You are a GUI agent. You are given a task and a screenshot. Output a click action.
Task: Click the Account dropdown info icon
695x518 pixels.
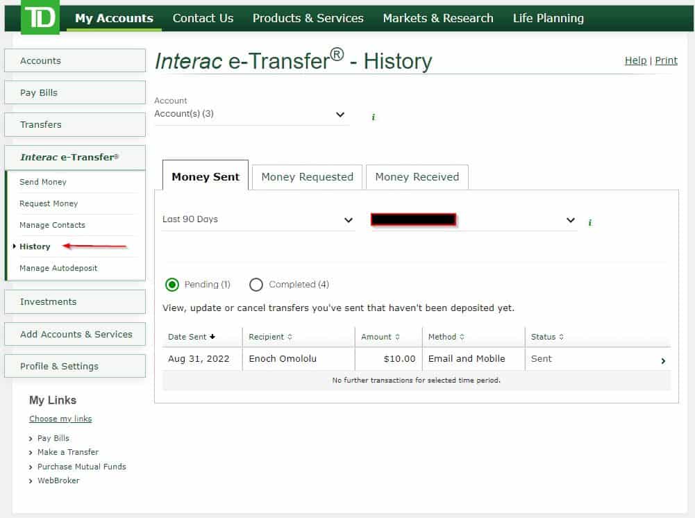click(x=374, y=117)
